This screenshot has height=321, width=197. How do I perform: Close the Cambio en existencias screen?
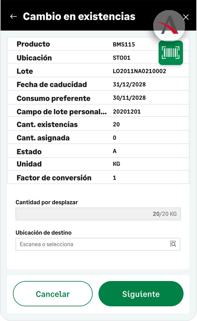[x=186, y=17]
